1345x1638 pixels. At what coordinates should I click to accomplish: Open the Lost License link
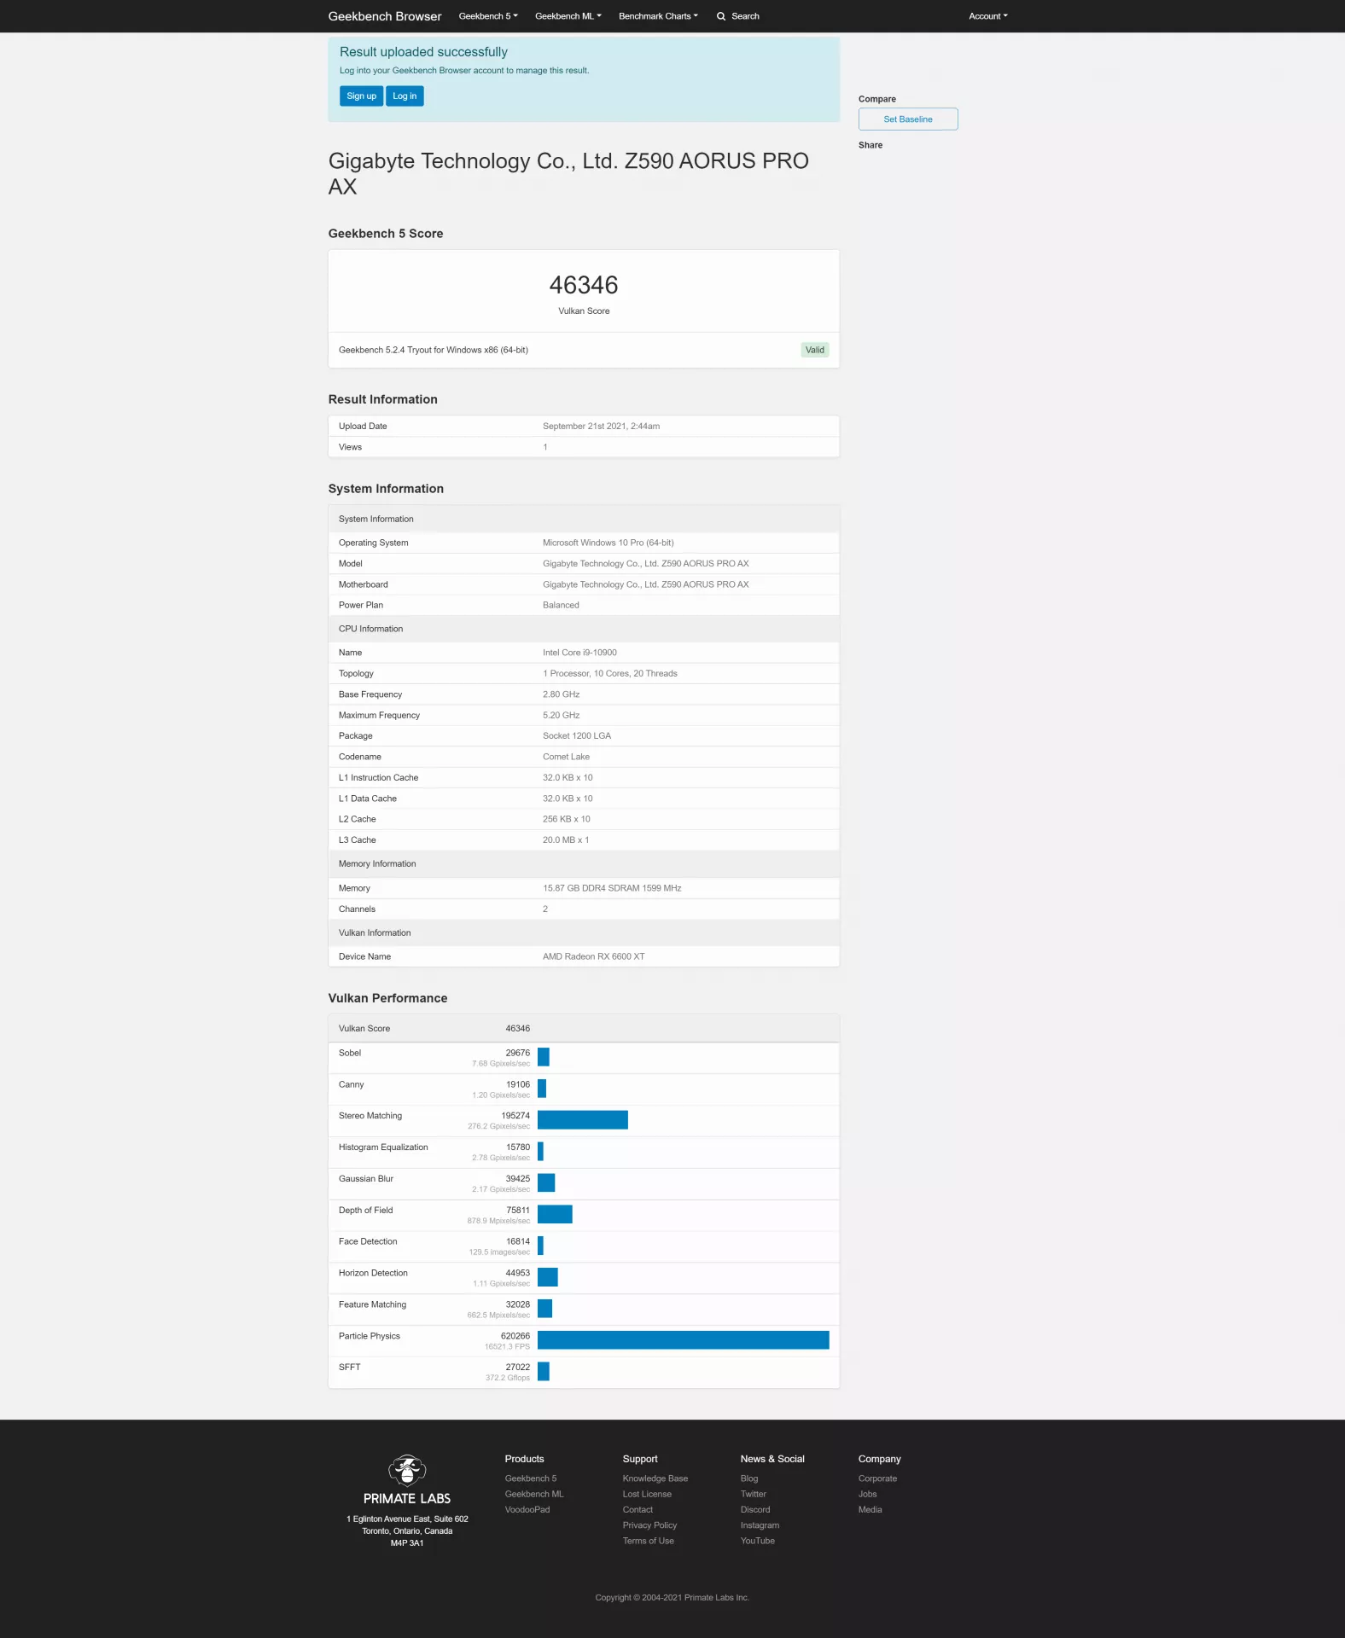[x=647, y=1494]
